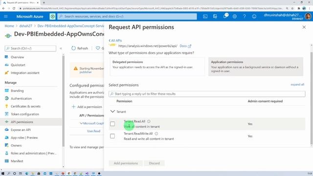Viewport: 313px width, 176px height.
Task: Focus the permissions filter input
Action: 207,94
